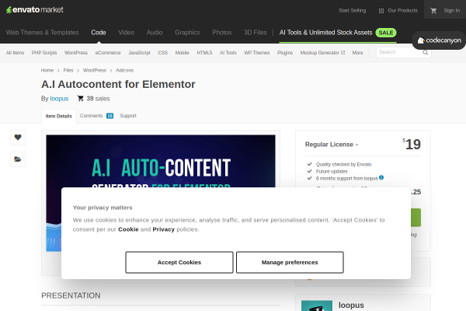This screenshot has width=466, height=311.
Task: Open Mockup Generator external link
Action: click(x=322, y=53)
